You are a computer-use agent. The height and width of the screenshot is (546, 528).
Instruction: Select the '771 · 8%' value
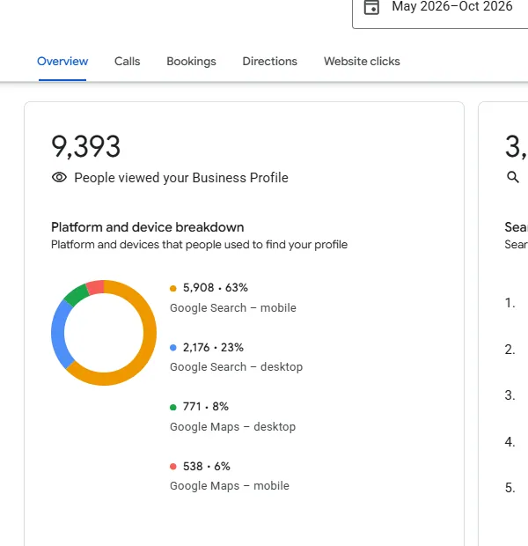(x=206, y=407)
